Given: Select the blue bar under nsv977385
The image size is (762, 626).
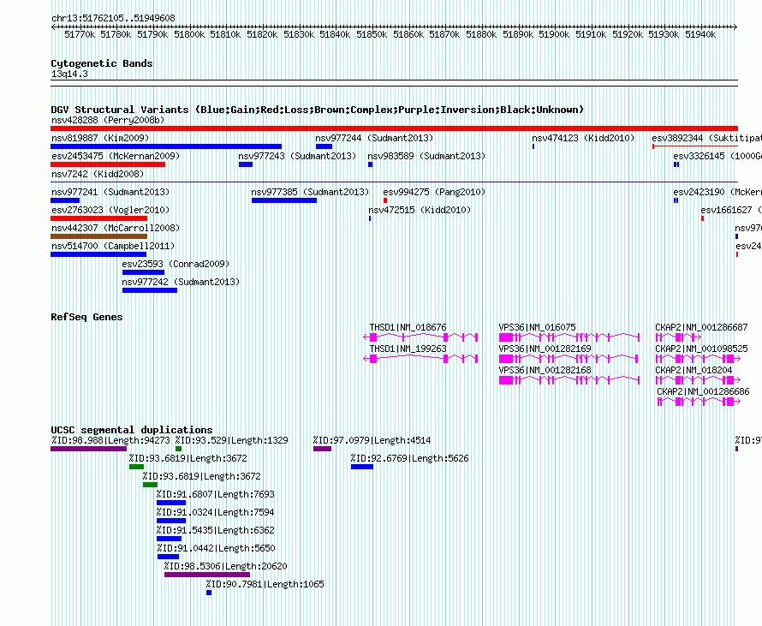Looking at the screenshot, I should click(x=284, y=200).
